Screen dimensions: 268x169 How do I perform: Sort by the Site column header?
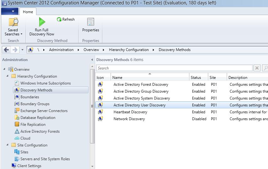[x=217, y=77]
